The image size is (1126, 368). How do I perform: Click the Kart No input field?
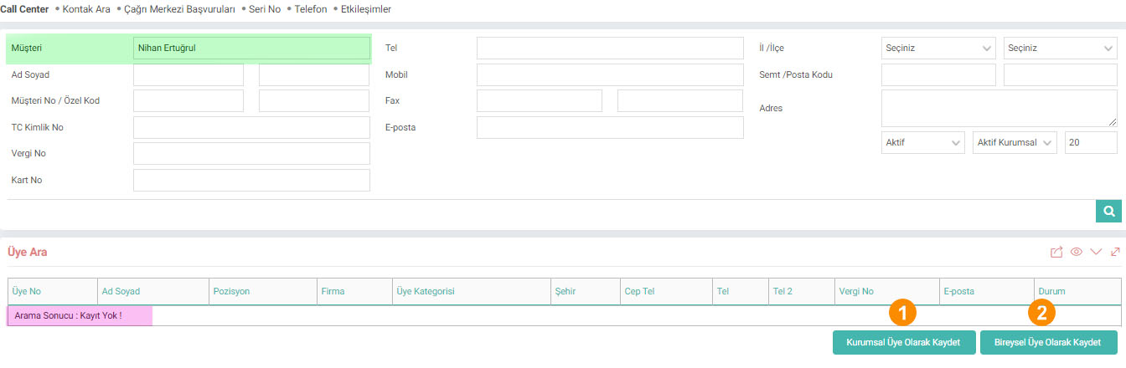pyautogui.click(x=251, y=180)
